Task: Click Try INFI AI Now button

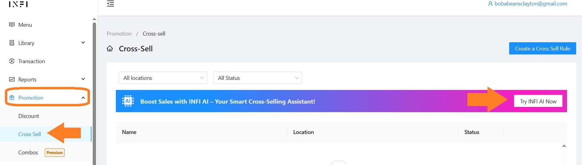Action: click(x=538, y=101)
